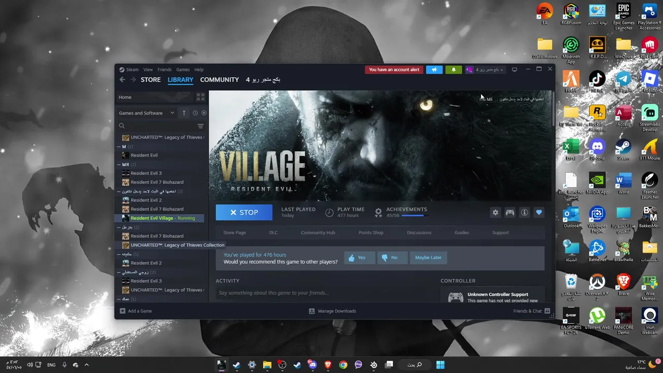Add a Game plus icon
Viewport: 663px width, 373px height.
coord(123,311)
